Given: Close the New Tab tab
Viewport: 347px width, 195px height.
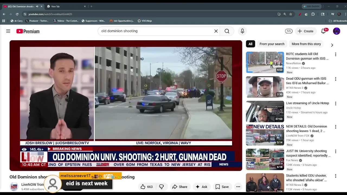Looking at the screenshot, I should 85,6.
